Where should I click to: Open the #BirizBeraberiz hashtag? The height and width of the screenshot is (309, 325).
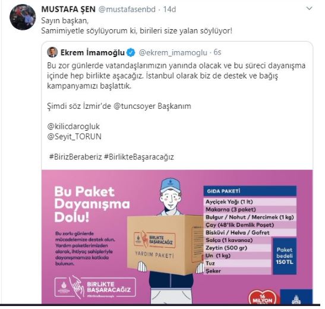coord(75,157)
